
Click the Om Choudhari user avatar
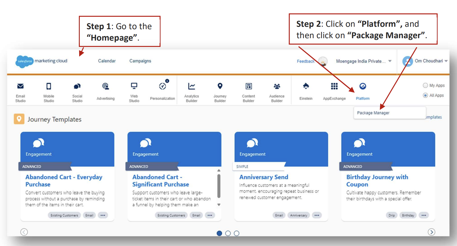click(408, 61)
